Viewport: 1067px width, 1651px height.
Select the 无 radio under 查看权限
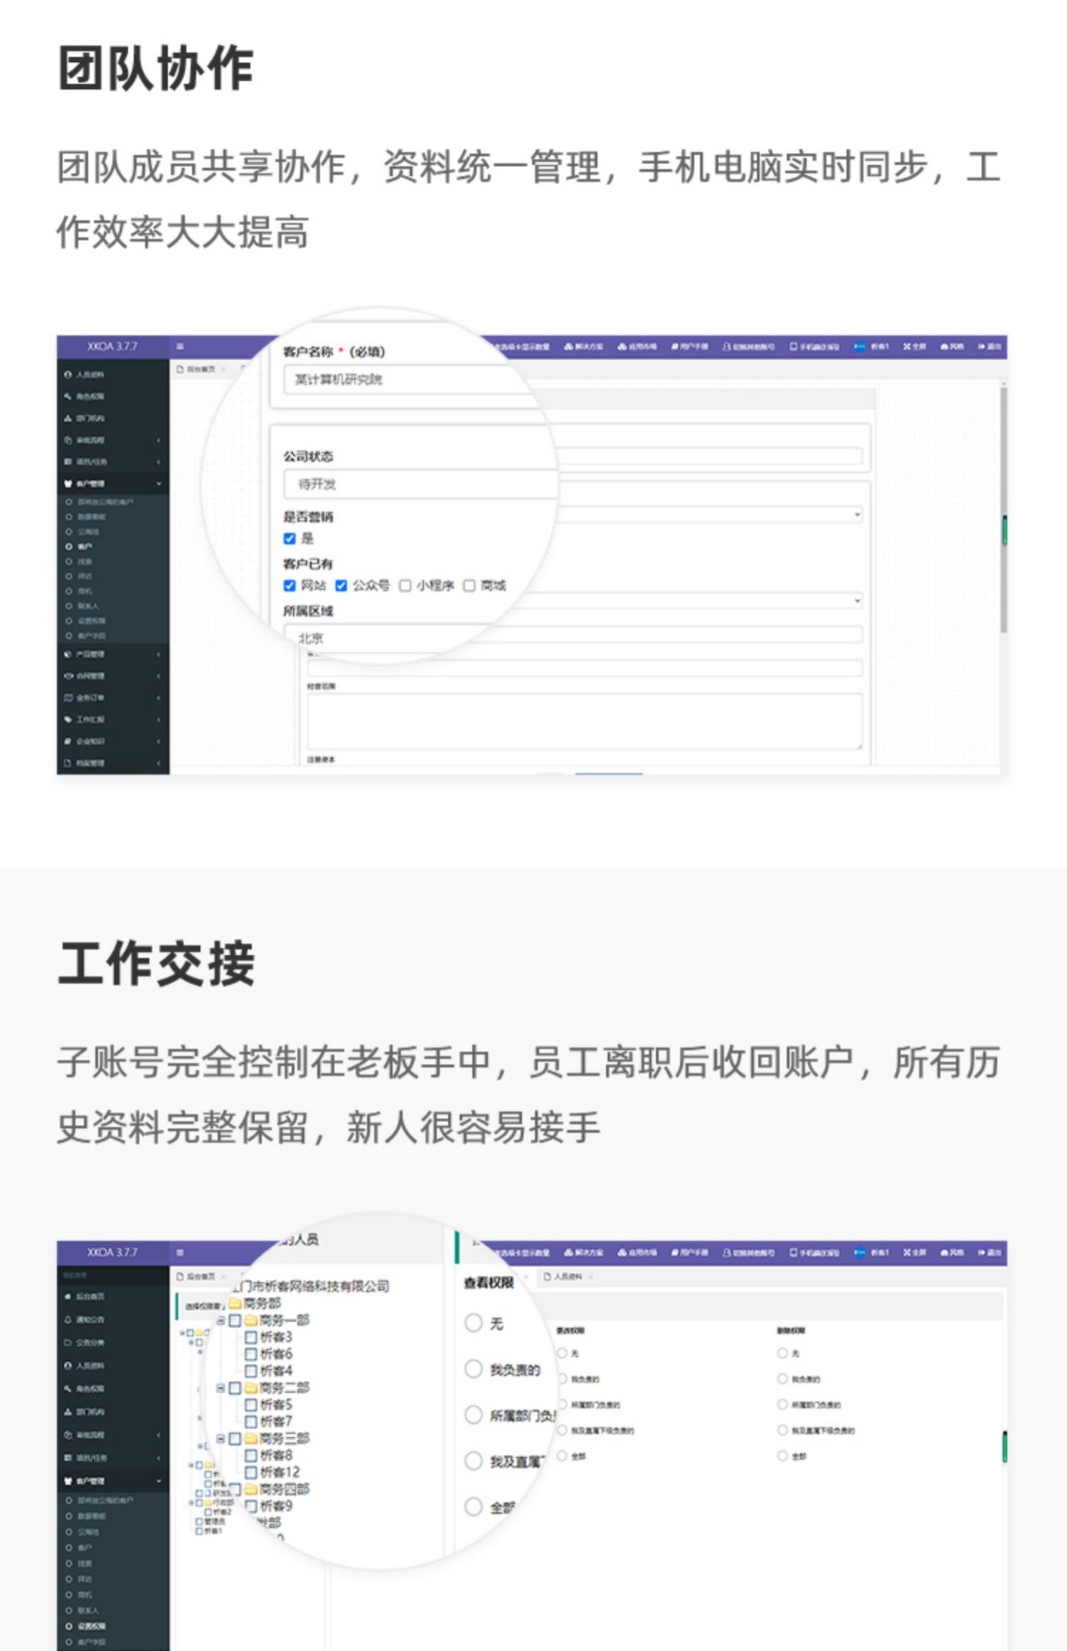pyautogui.click(x=474, y=1323)
